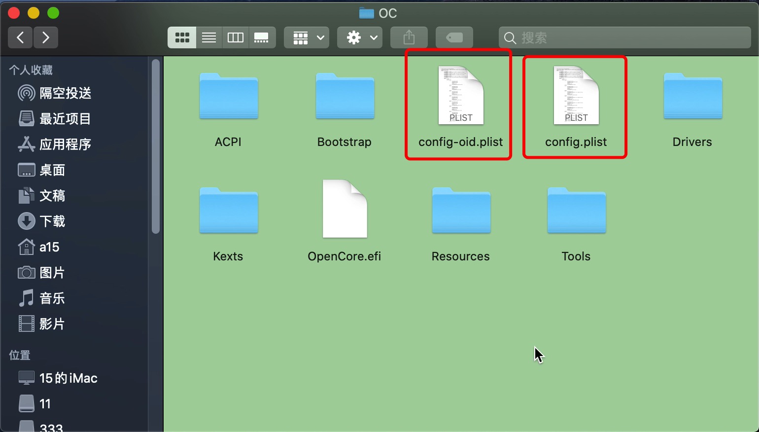Viewport: 759px width, 432px height.
Task: Click the OpenCore.efi filename label
Action: coord(345,256)
